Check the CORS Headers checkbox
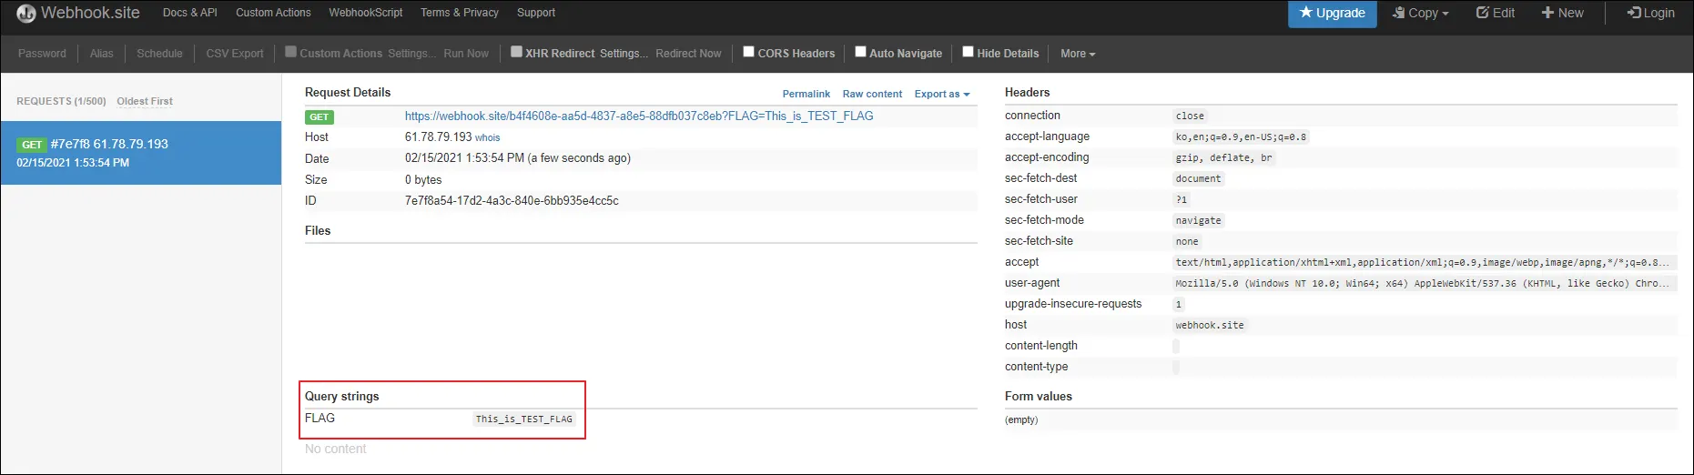Screen dimensions: 1694x475 click(x=748, y=52)
